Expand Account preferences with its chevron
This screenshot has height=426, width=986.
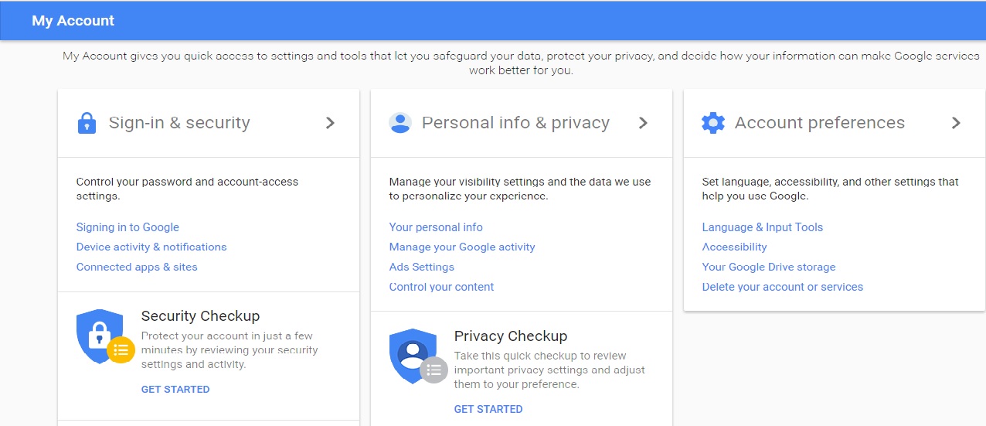(956, 123)
